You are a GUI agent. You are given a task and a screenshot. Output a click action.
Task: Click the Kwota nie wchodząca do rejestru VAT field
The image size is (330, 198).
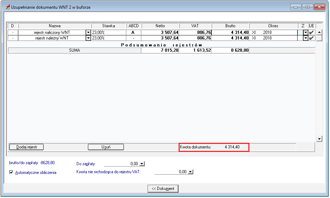point(171,172)
